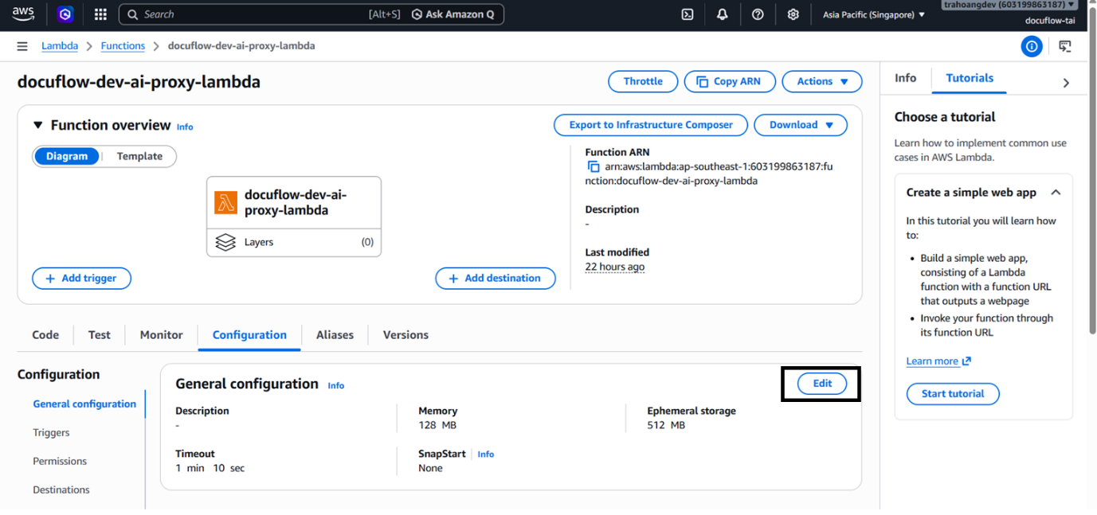Screen dimensions: 1097x515
Task: Select the Configuration tab
Action: [249, 335]
